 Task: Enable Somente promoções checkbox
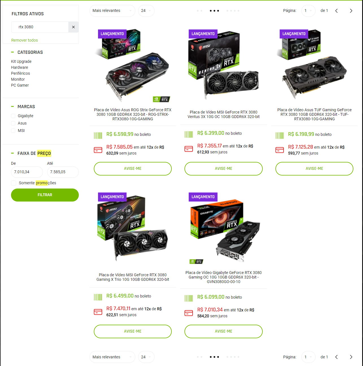14,183
